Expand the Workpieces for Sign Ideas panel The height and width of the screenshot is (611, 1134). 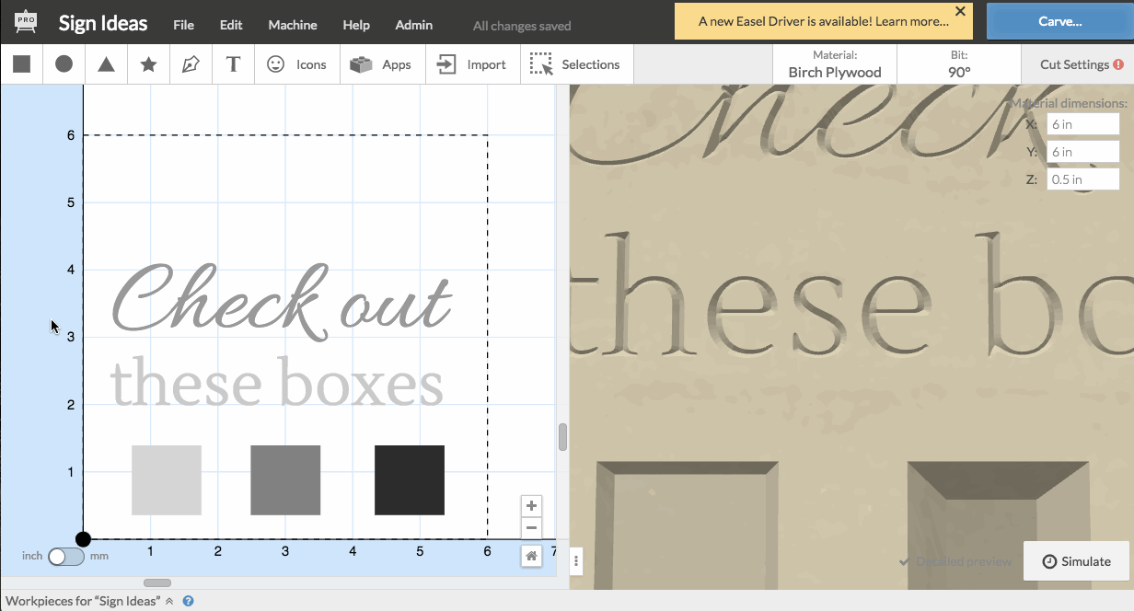[x=169, y=601]
